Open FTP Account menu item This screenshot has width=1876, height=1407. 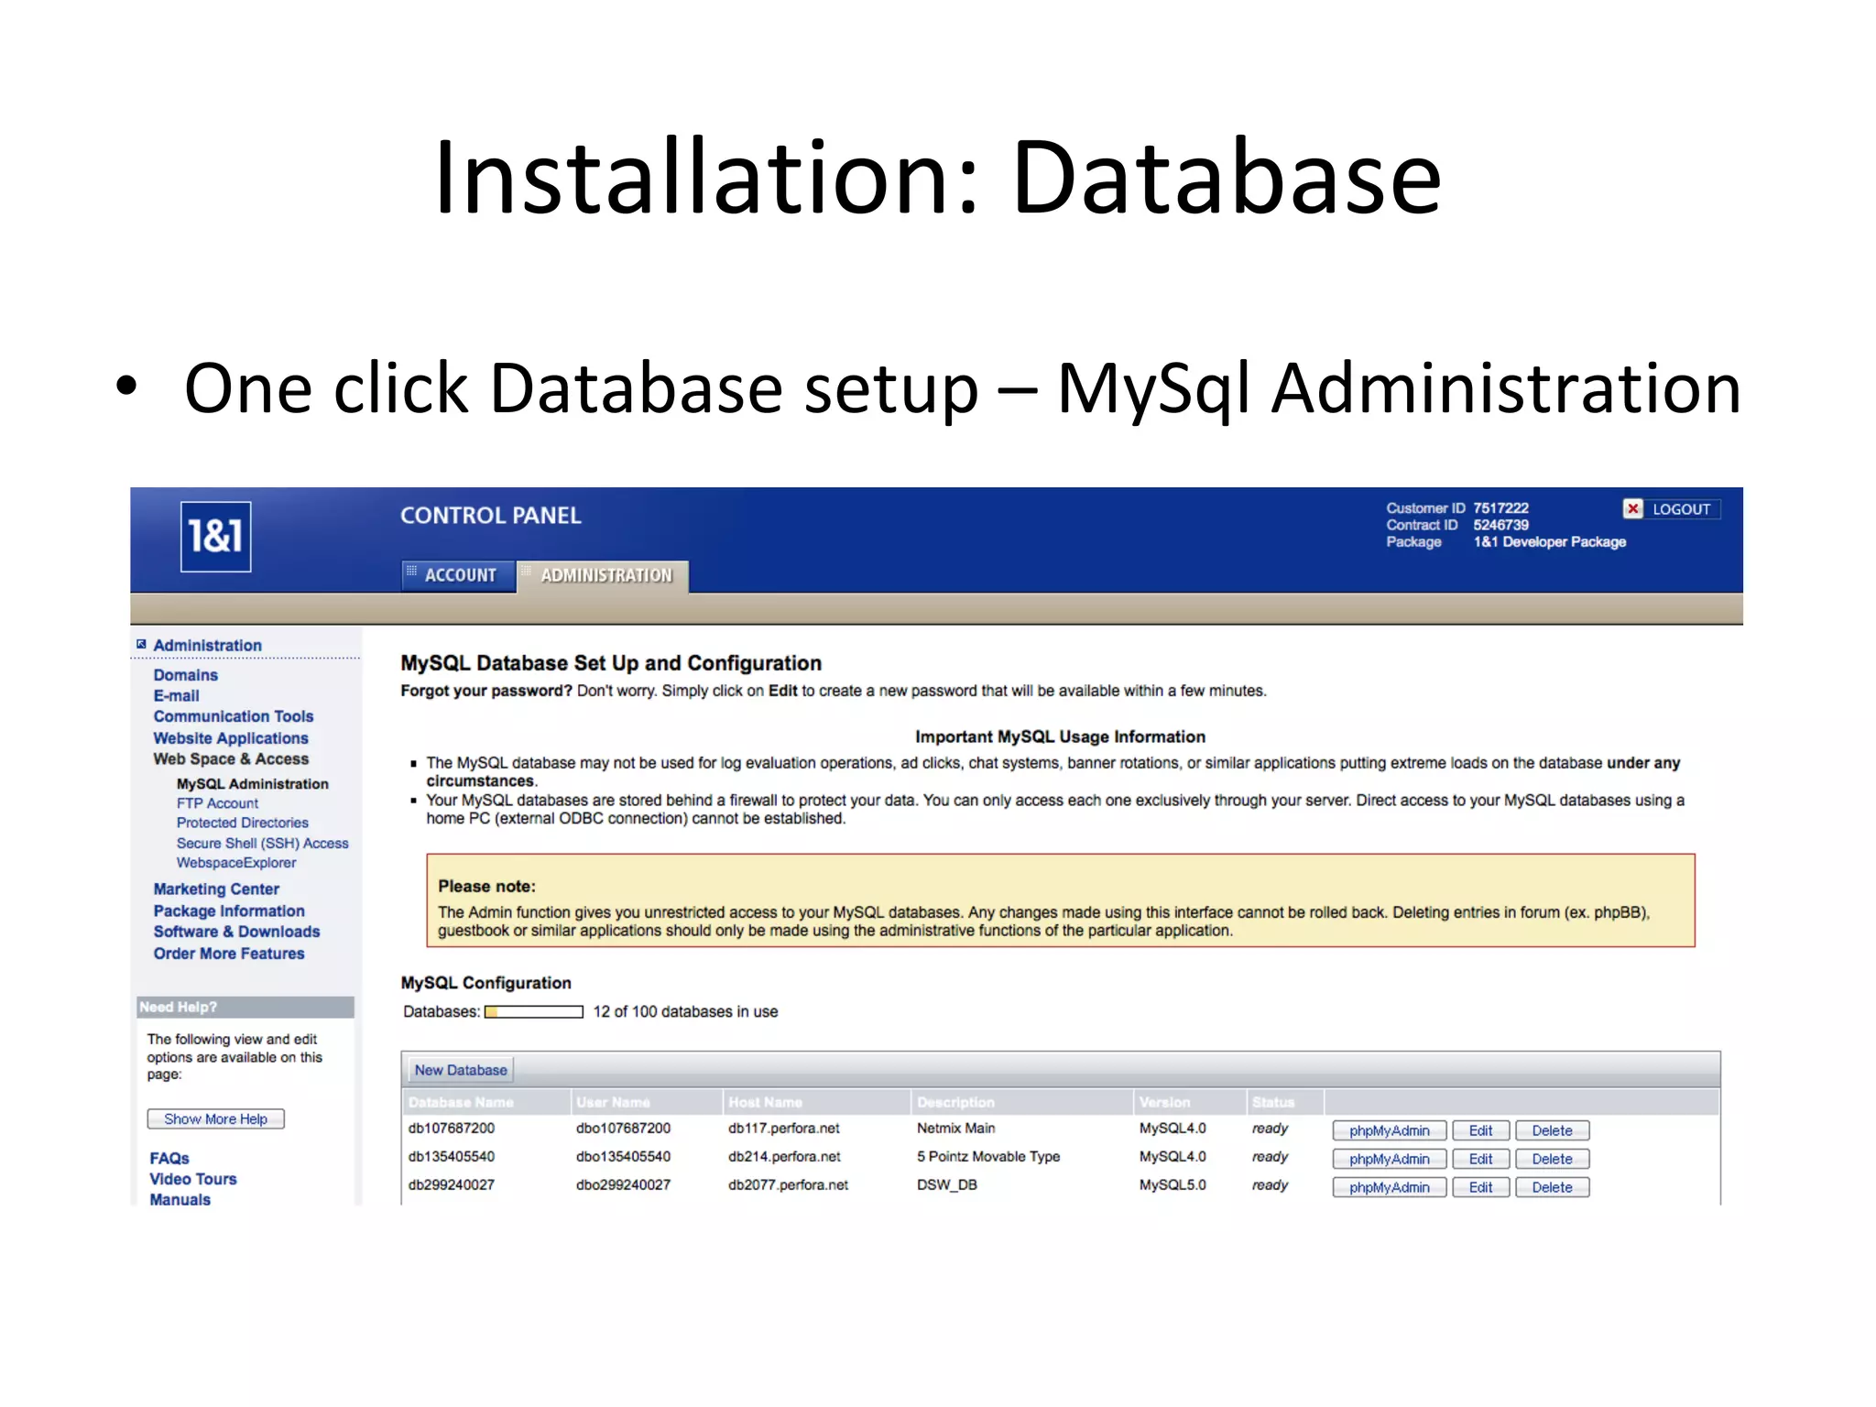click(217, 803)
